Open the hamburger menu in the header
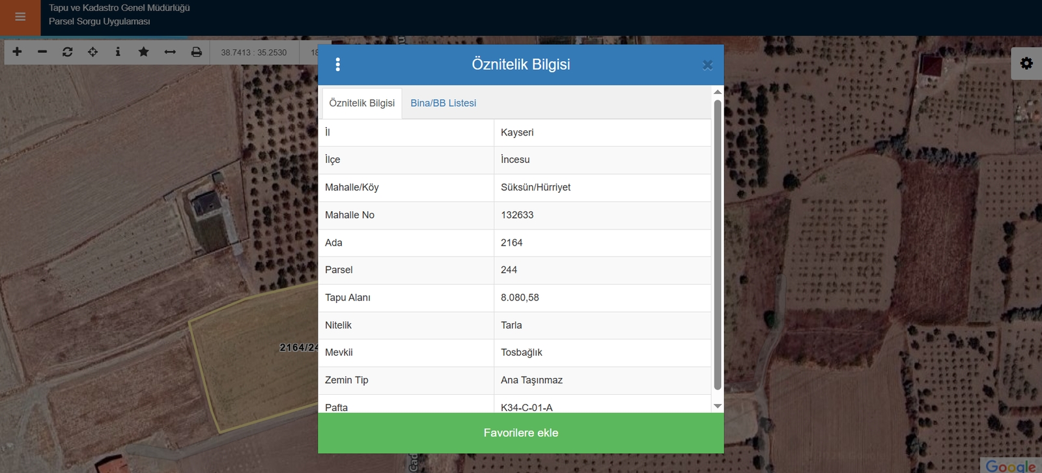 (x=20, y=17)
